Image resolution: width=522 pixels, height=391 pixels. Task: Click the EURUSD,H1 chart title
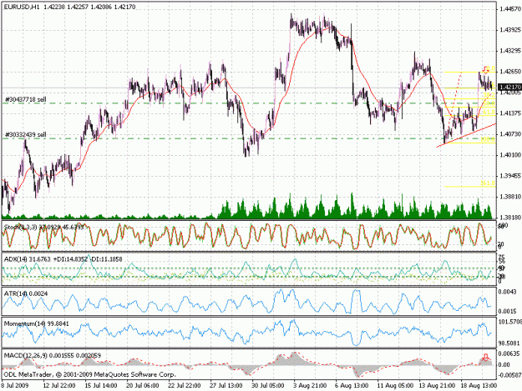[x=21, y=7]
